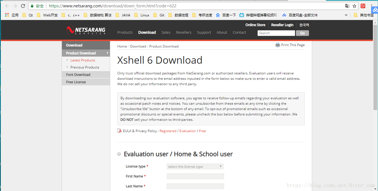Screen dimensions: 378x191
Task: Select Latest Products in sidebar
Action: [83, 60]
